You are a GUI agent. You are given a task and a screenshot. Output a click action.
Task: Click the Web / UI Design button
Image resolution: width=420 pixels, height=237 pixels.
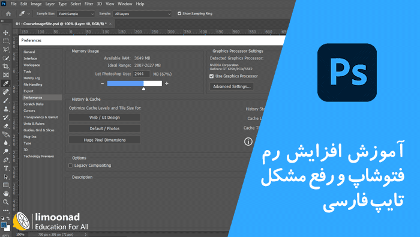coord(104,117)
